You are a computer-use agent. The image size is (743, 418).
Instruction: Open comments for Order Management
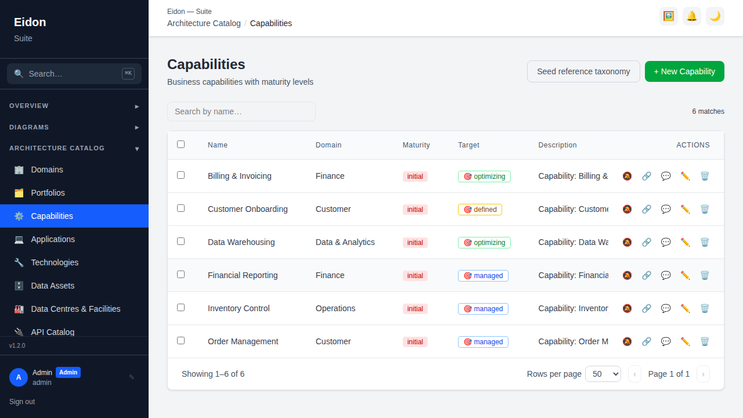(x=666, y=341)
